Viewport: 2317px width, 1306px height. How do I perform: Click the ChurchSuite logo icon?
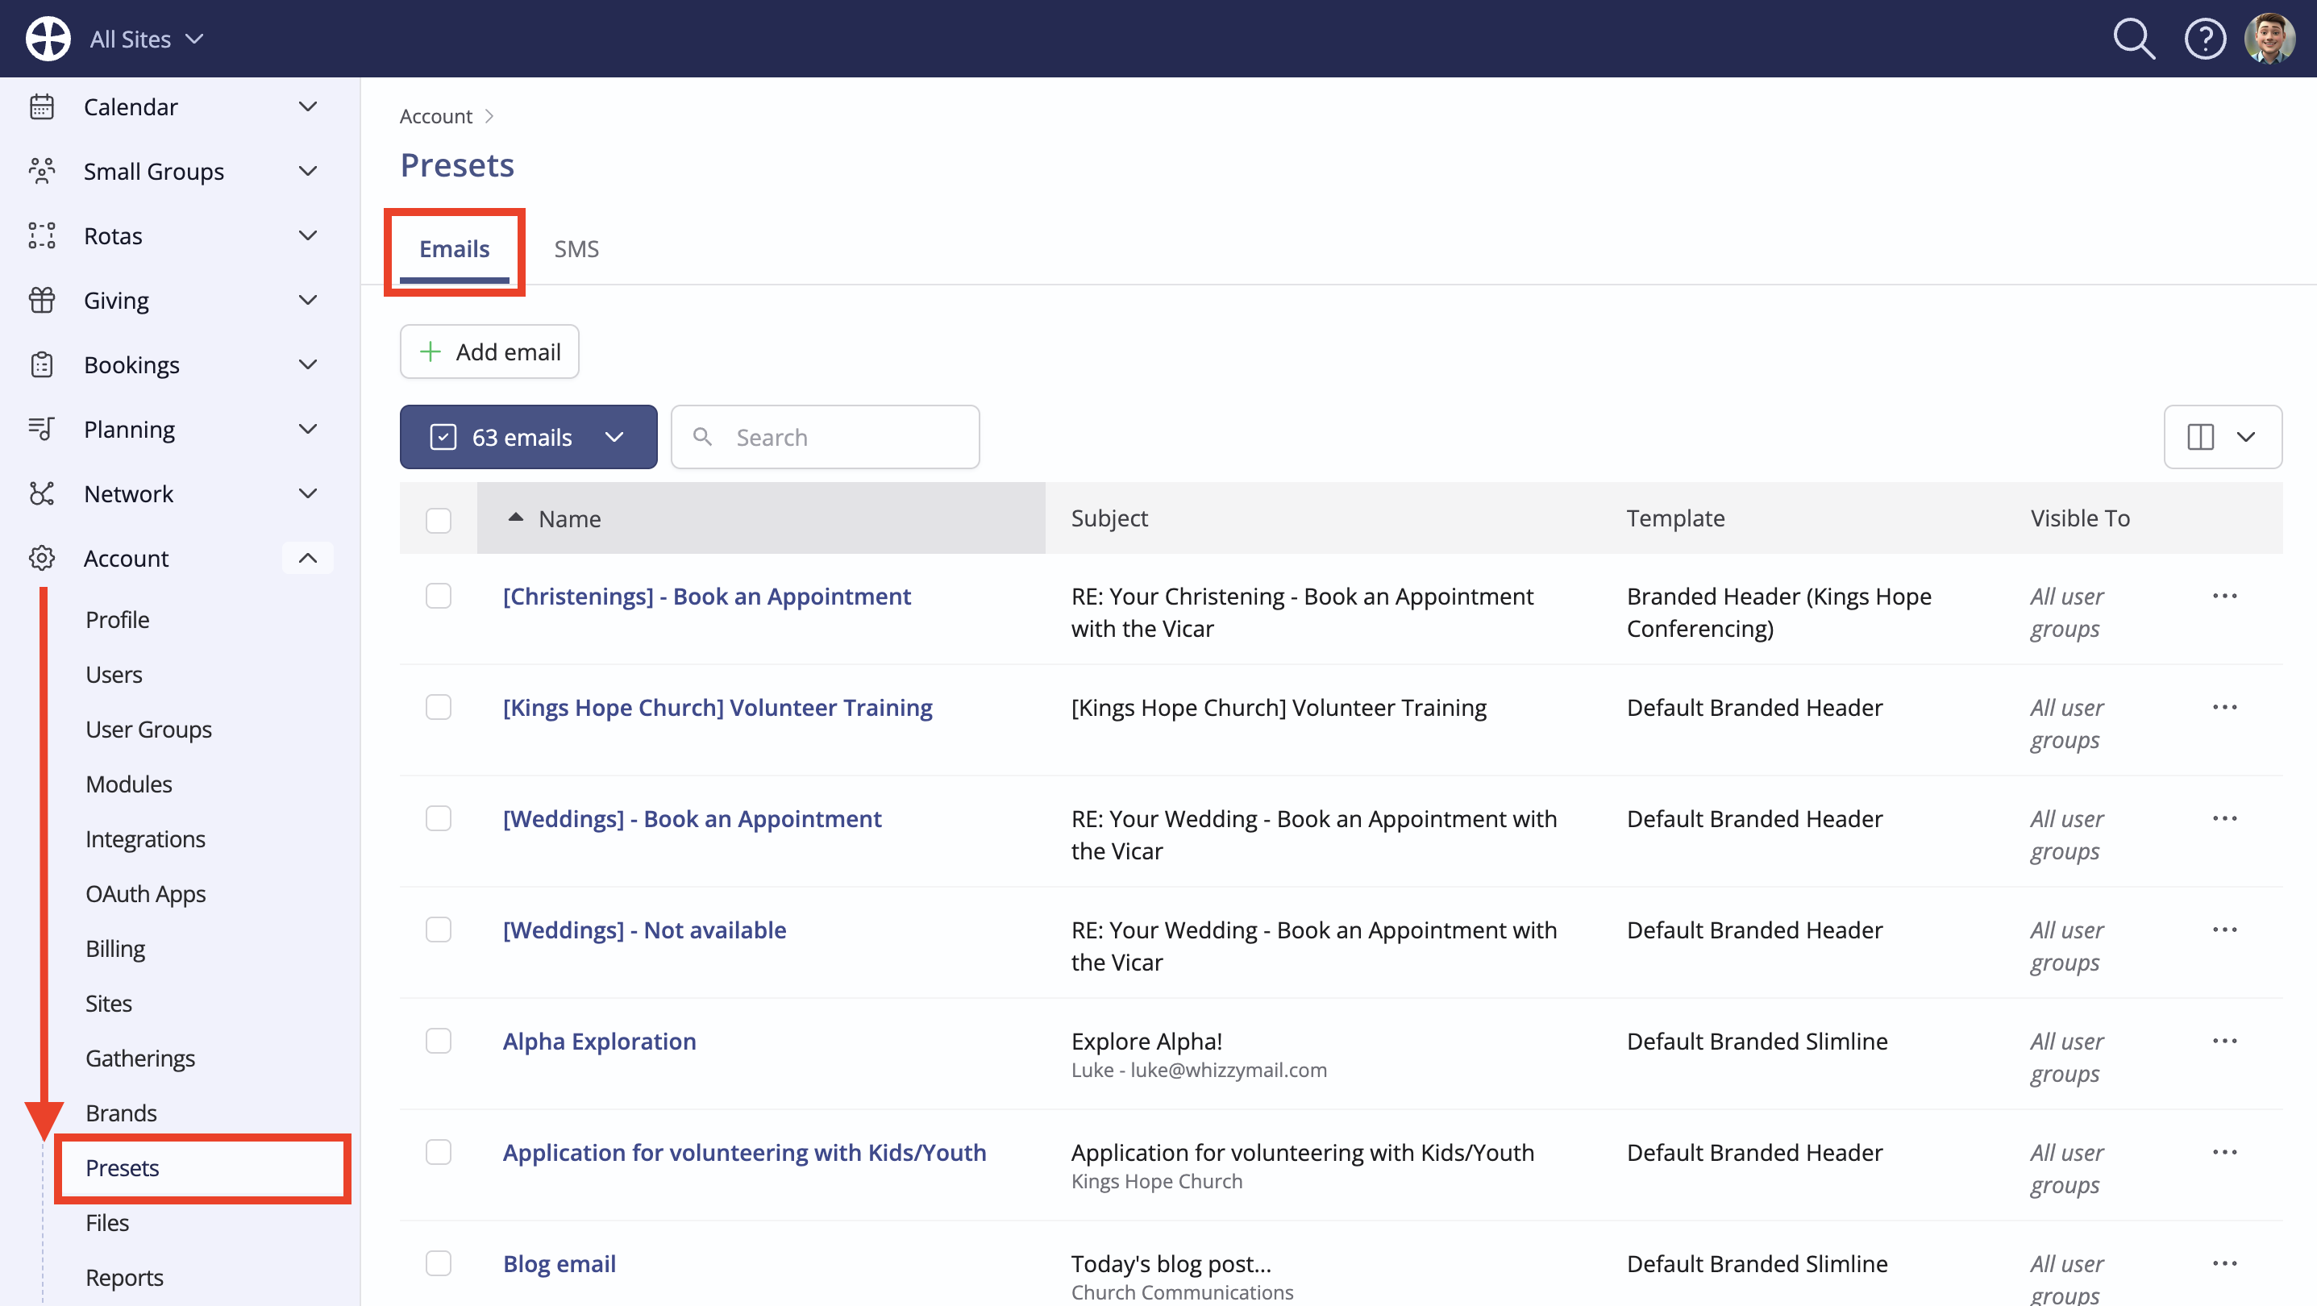click(x=48, y=39)
